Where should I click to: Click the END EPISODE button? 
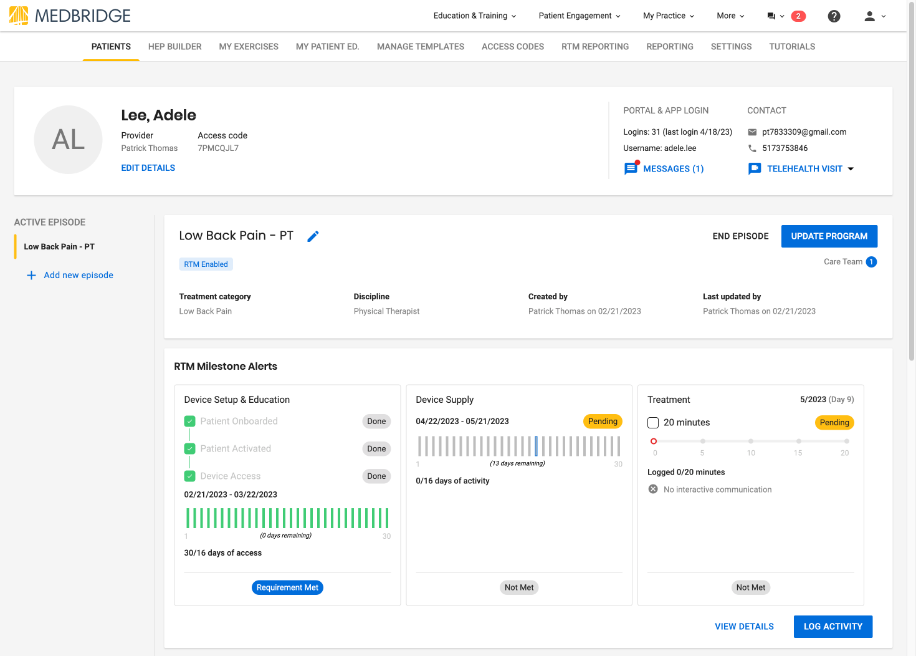pos(741,236)
